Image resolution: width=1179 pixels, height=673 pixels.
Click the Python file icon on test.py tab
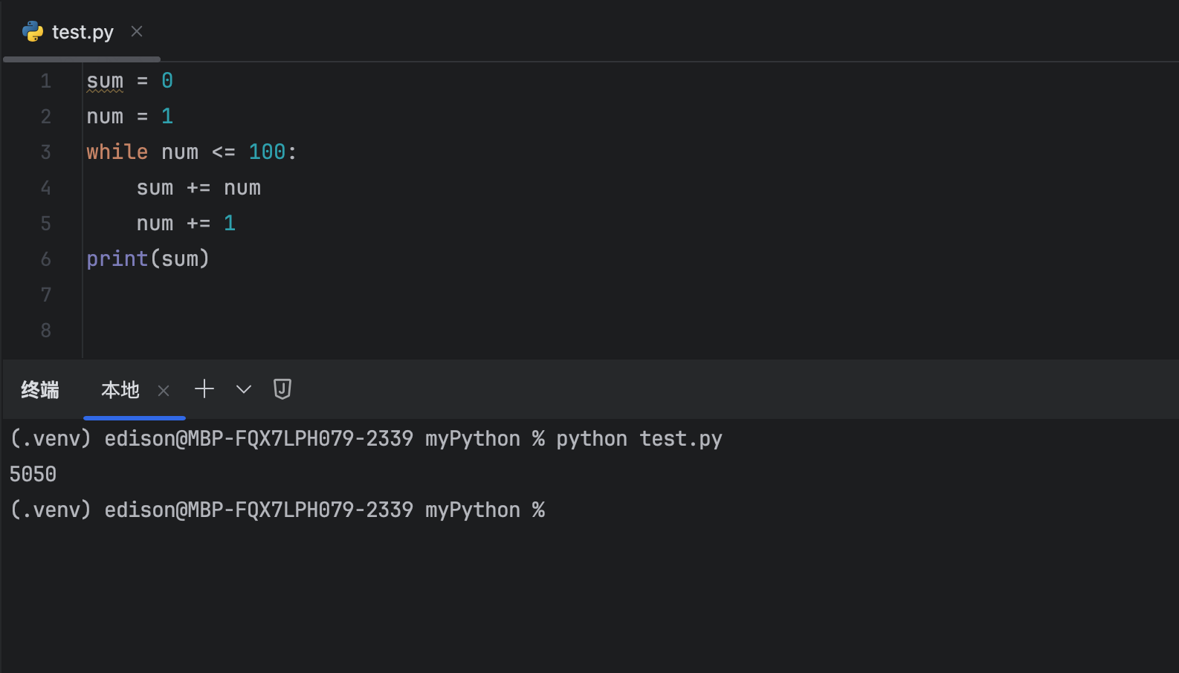tap(33, 31)
